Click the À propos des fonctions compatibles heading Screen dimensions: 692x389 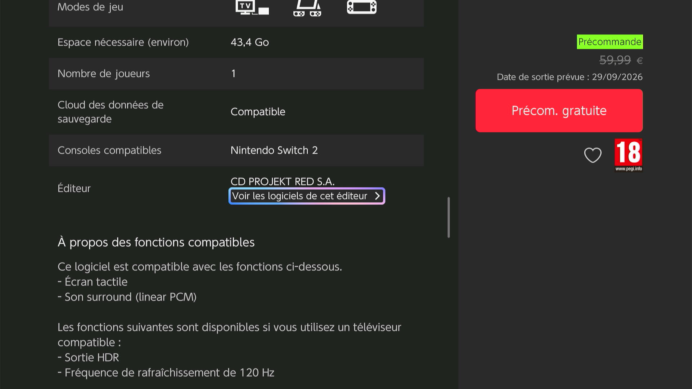(x=156, y=242)
